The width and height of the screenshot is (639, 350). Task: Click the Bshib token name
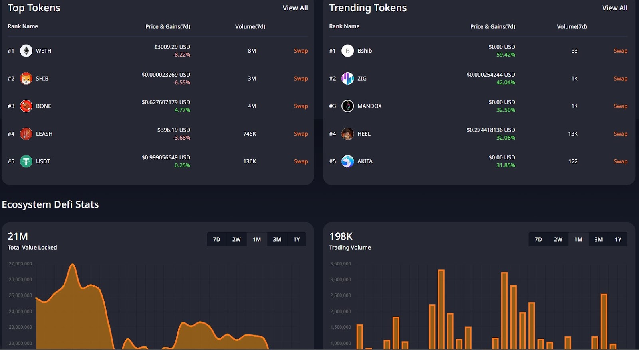[x=365, y=51]
